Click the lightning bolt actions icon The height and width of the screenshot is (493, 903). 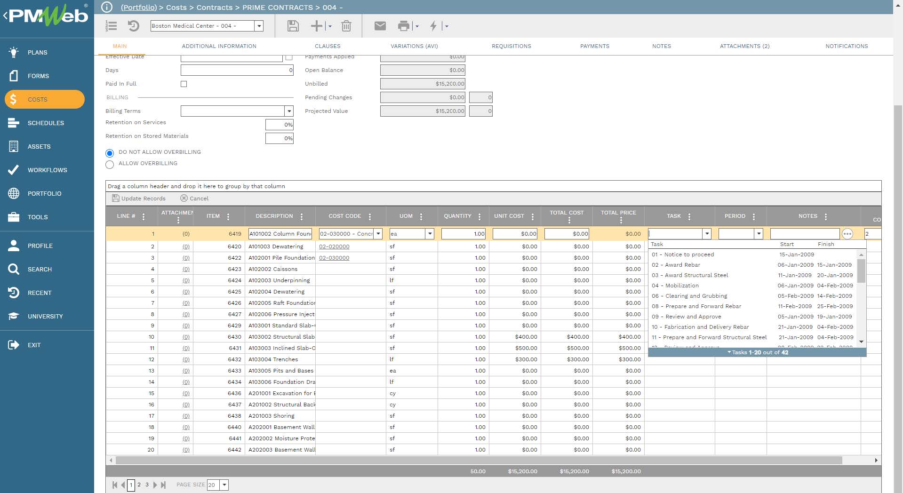pyautogui.click(x=433, y=26)
